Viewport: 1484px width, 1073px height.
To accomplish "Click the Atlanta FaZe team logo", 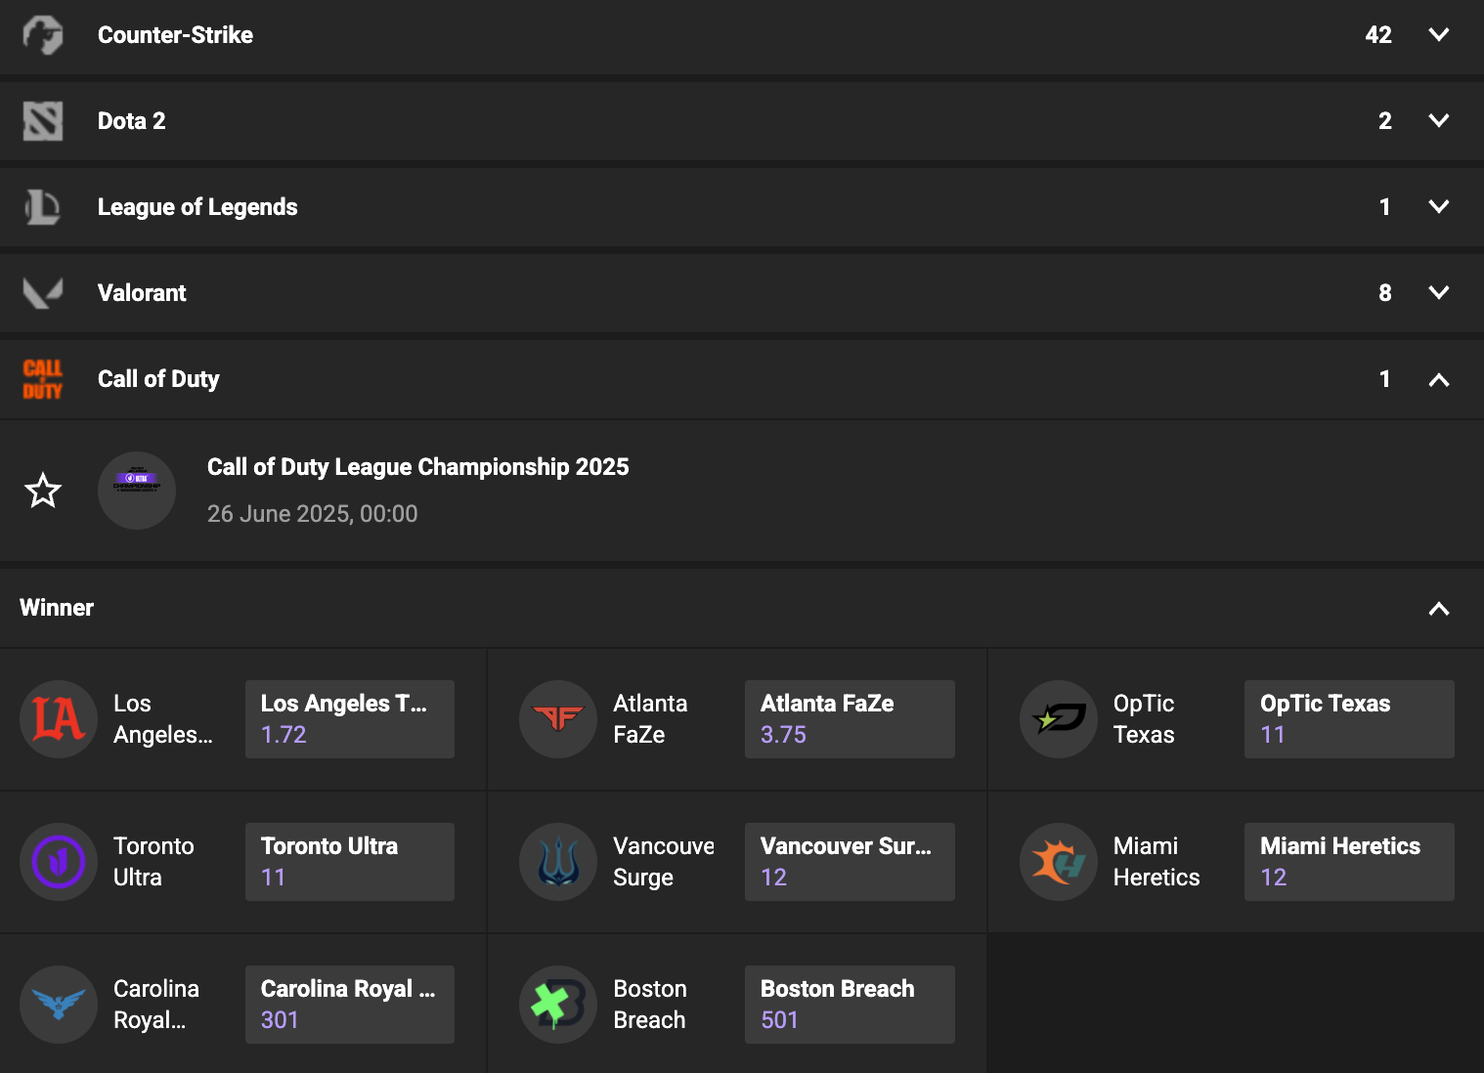I will 558,719.
